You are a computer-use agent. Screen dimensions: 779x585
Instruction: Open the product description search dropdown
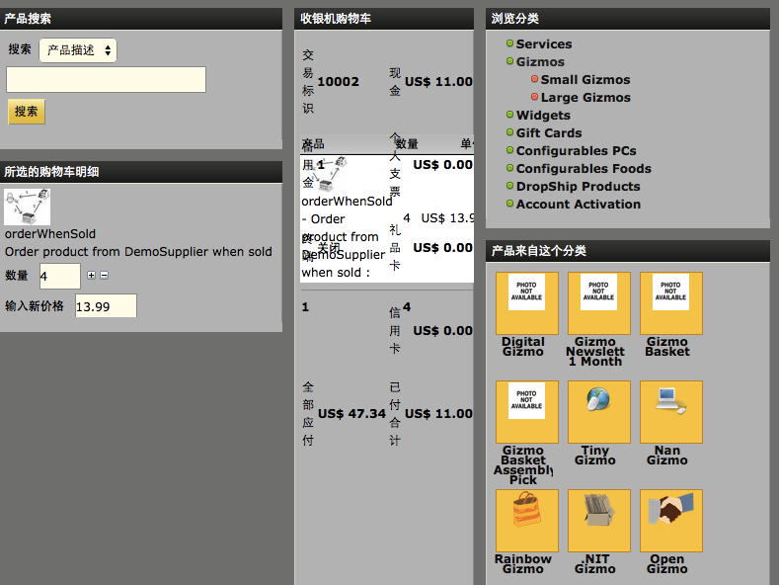point(78,50)
